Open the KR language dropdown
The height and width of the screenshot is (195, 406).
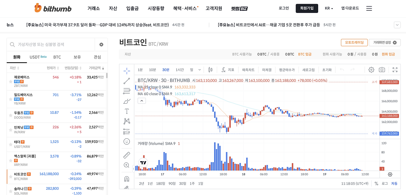coord(329,8)
